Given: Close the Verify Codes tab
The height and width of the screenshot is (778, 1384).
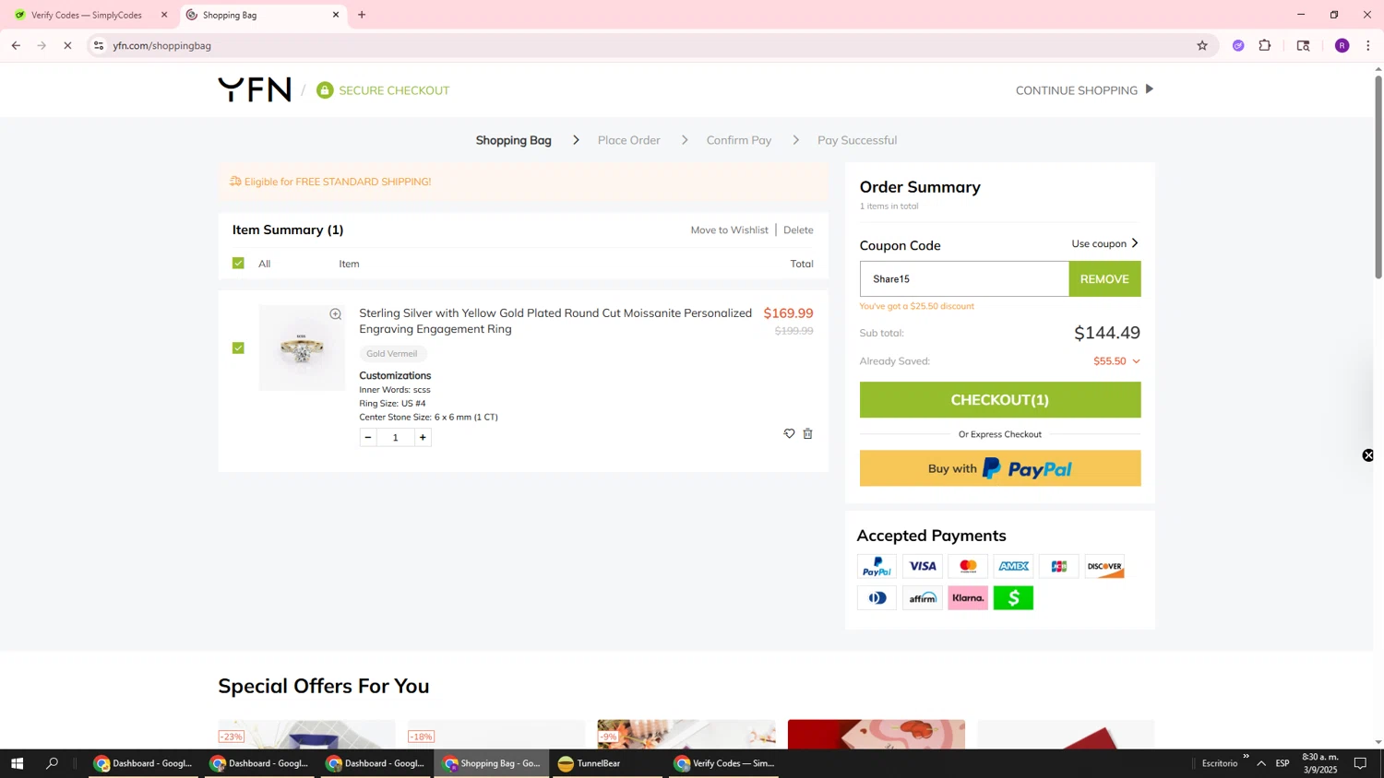Looking at the screenshot, I should coord(164,15).
